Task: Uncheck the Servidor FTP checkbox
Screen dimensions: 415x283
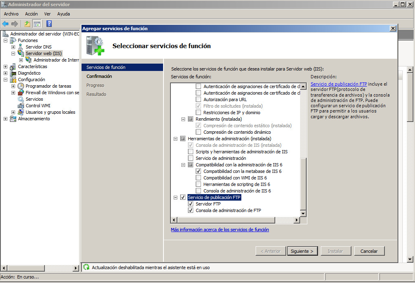Action: (x=190, y=204)
